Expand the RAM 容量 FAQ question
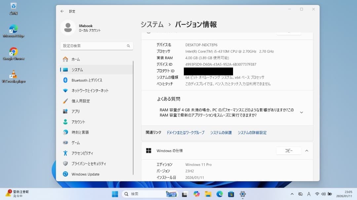Screen dimensions: 357x200 click(301, 112)
